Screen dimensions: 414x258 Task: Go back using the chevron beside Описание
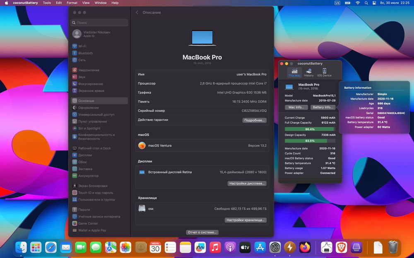(137, 12)
